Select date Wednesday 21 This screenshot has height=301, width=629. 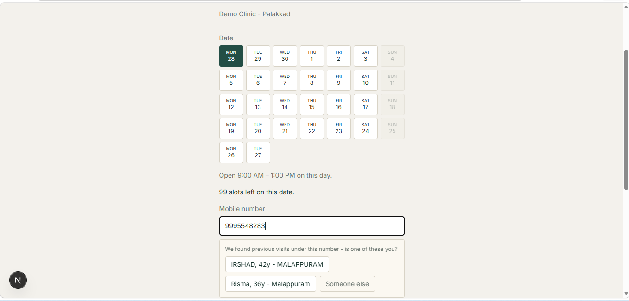tap(285, 128)
